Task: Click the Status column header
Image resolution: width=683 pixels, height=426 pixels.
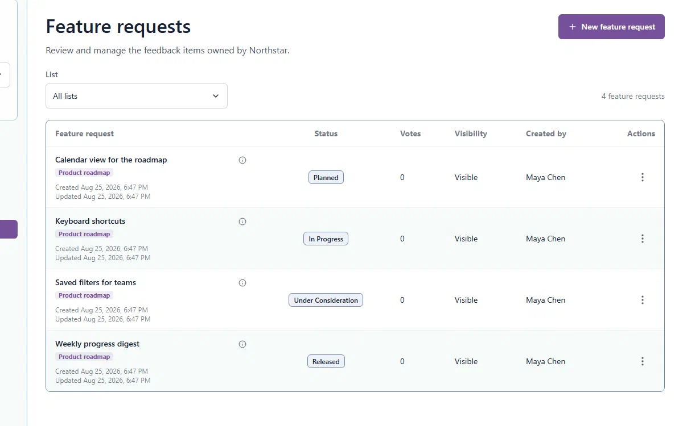Action: tap(326, 133)
